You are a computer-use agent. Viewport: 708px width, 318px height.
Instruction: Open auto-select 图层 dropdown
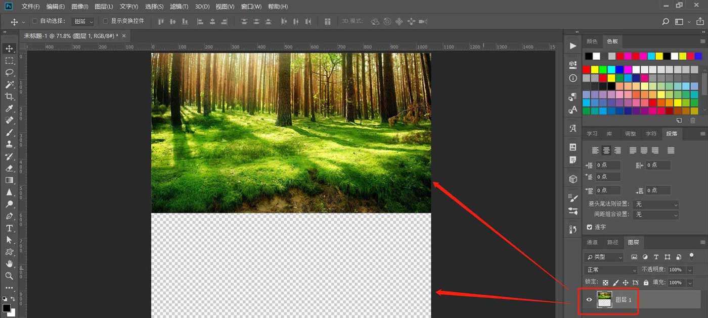pyautogui.click(x=83, y=22)
